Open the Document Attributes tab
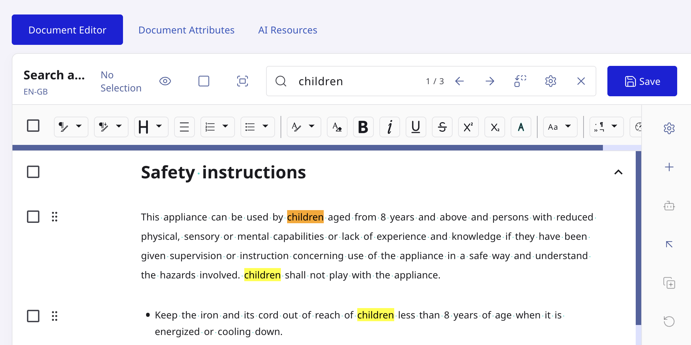Viewport: 691px width, 345px height. click(187, 30)
